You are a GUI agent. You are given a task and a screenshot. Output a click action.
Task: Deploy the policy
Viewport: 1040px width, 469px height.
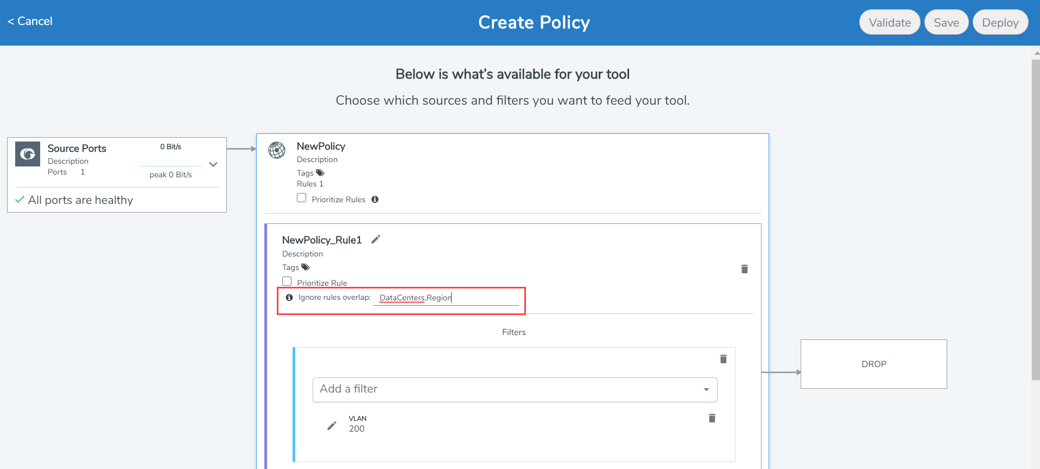tap(1000, 22)
